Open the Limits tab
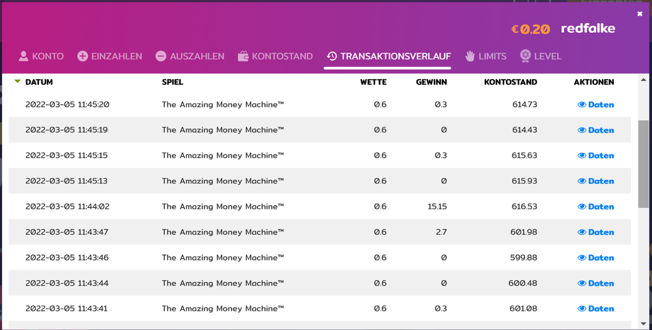 click(x=492, y=56)
